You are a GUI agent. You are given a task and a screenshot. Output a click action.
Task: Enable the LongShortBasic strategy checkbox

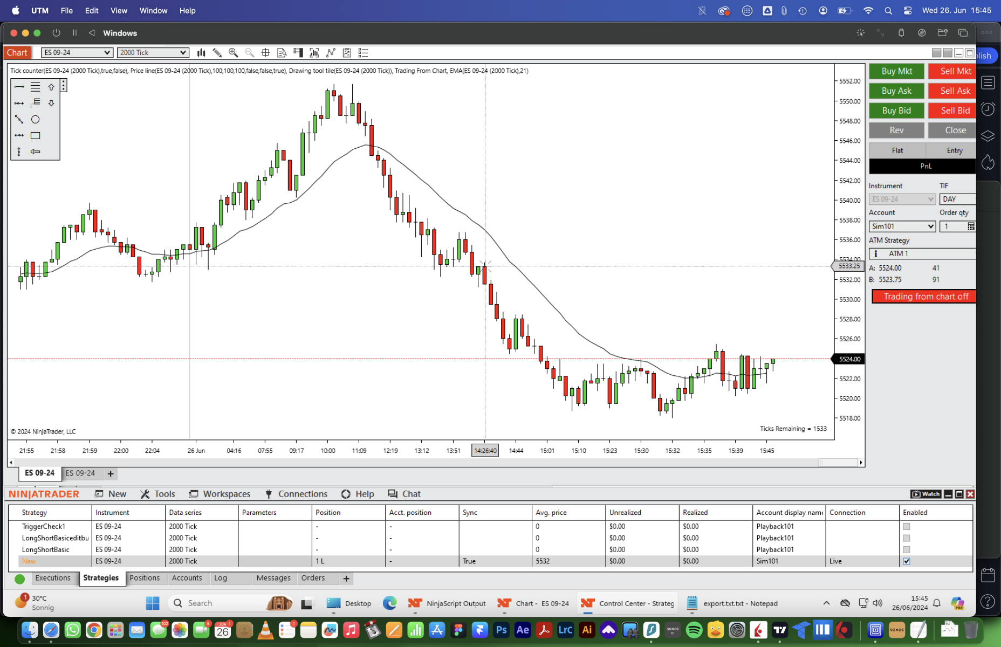click(x=907, y=549)
